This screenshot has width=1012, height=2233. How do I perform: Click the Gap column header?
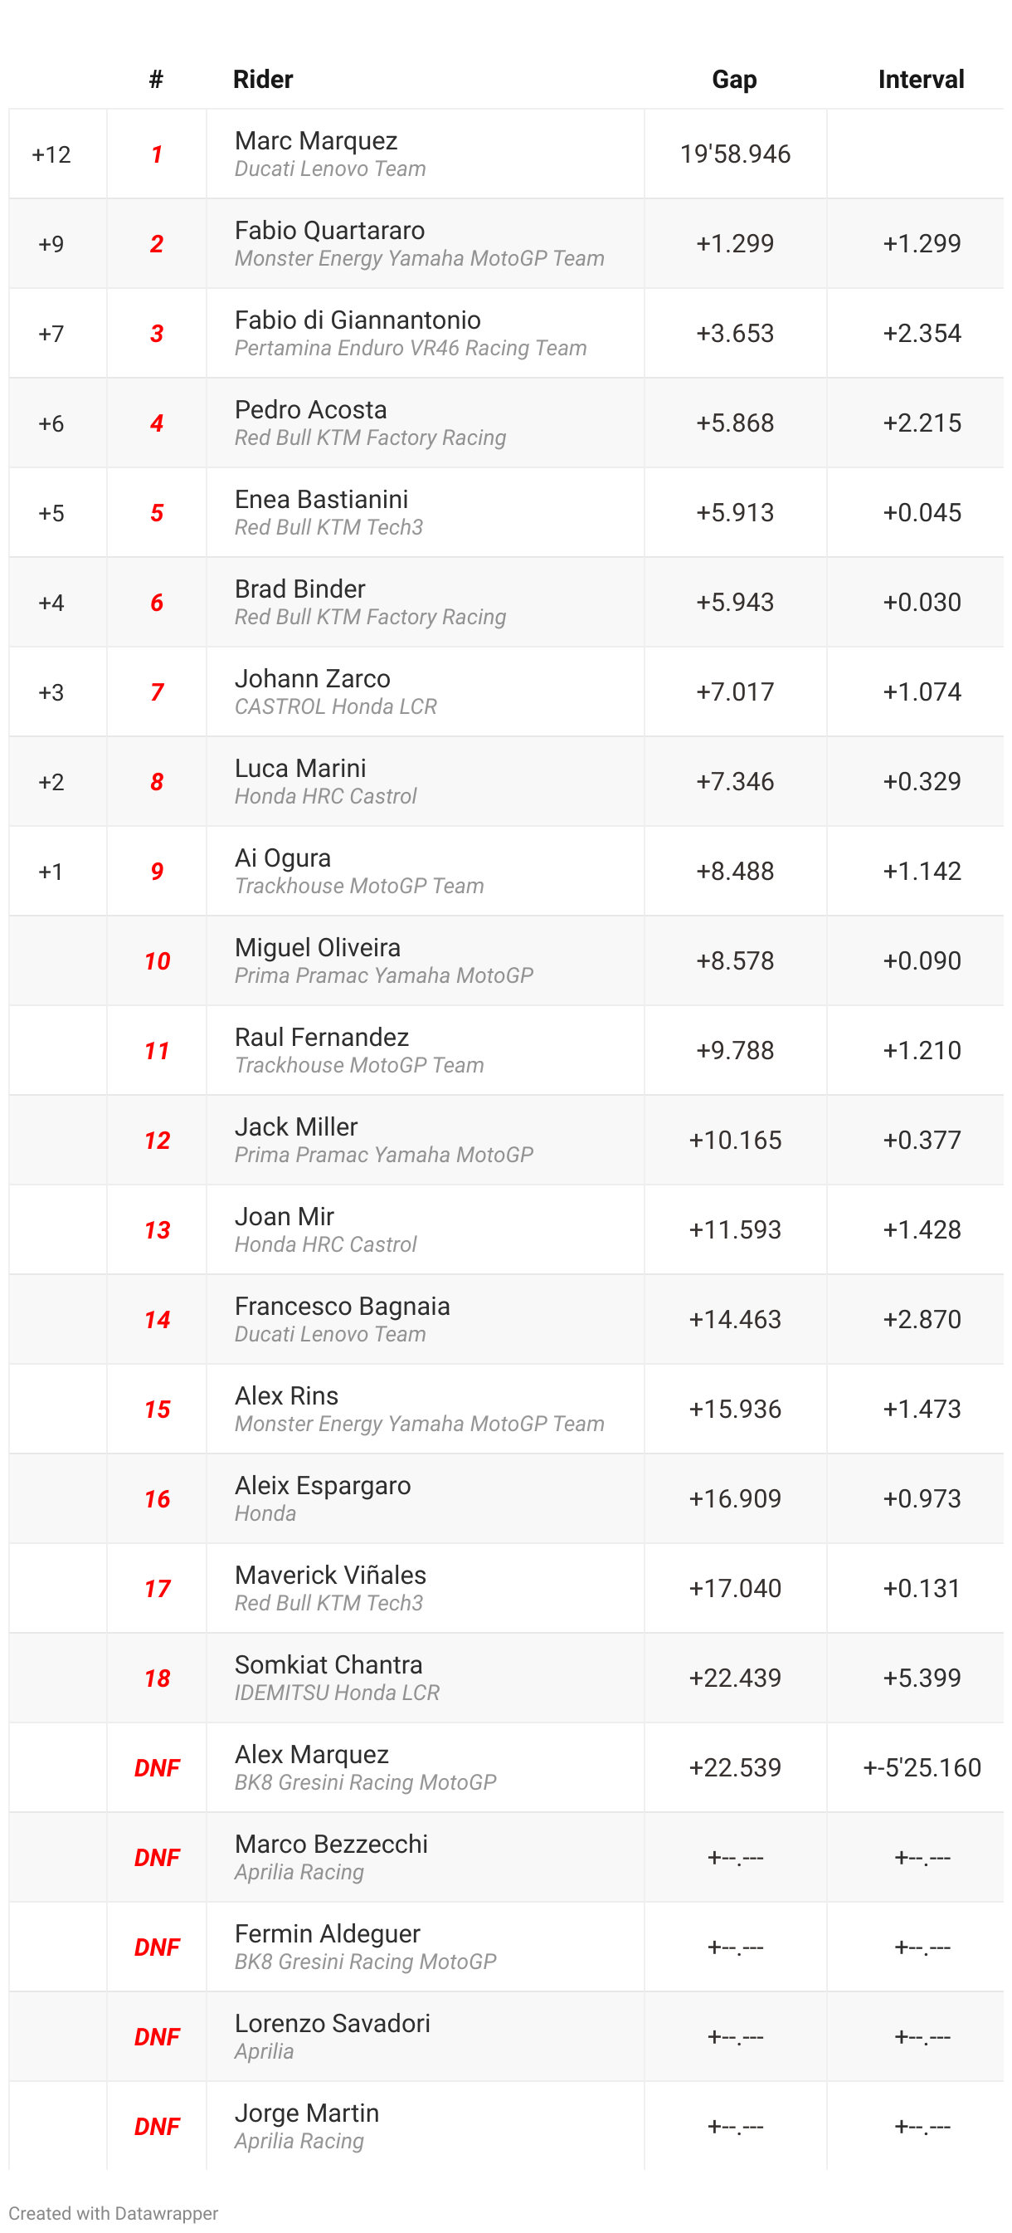tap(734, 79)
